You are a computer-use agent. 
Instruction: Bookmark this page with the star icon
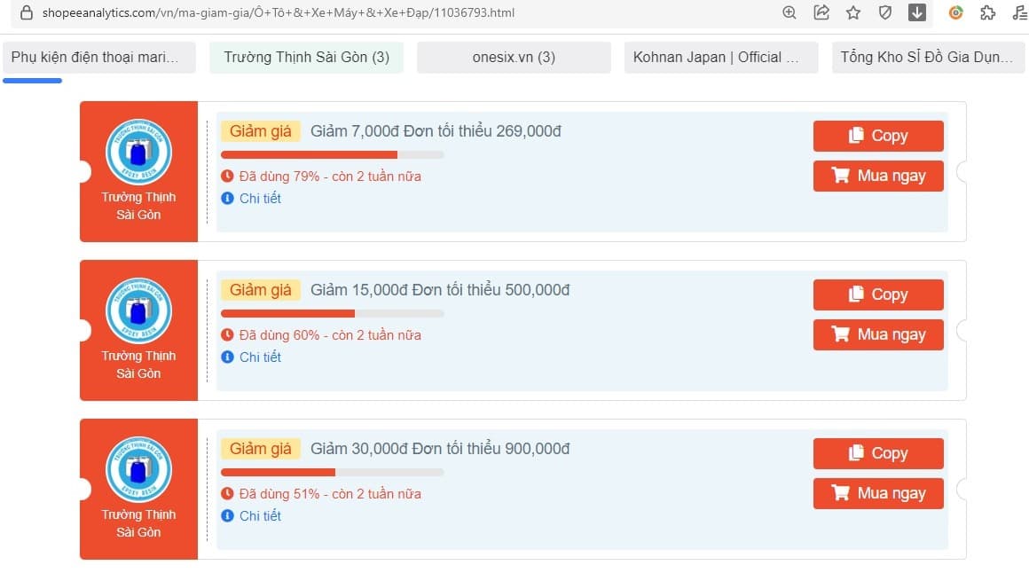click(853, 12)
